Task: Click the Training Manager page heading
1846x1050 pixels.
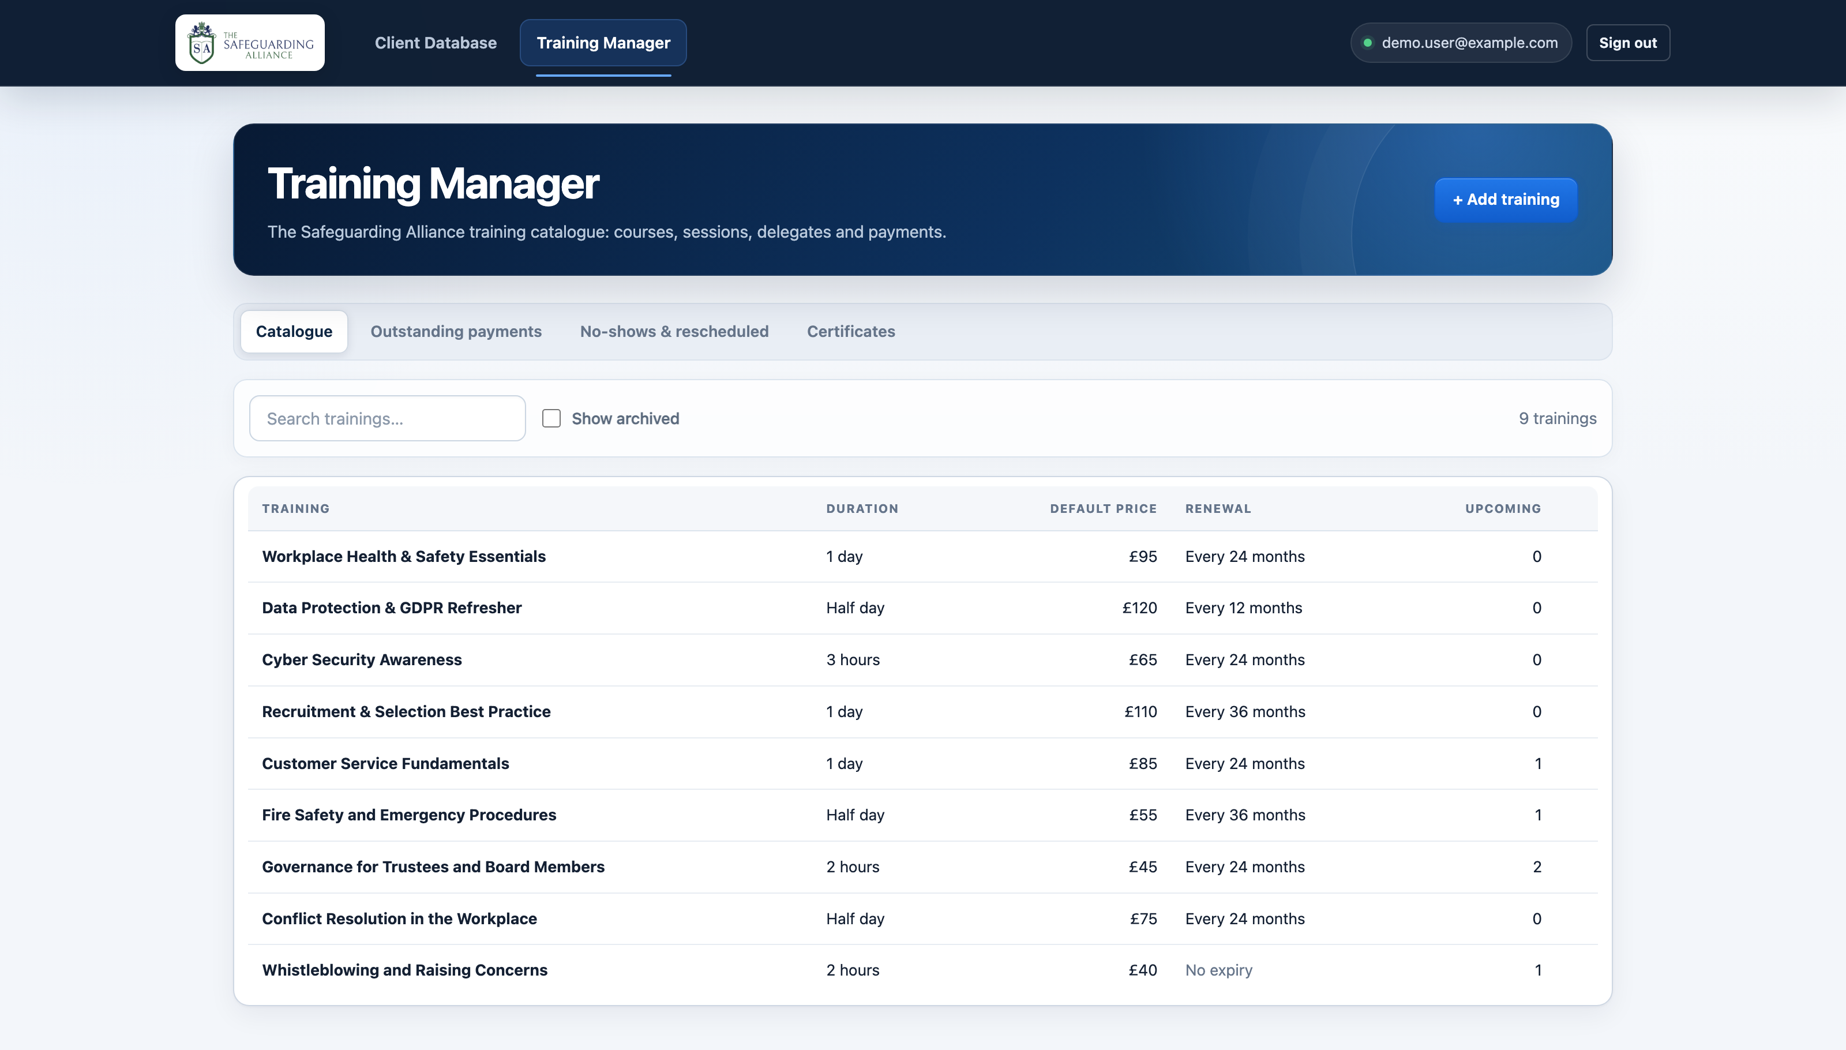Action: (x=433, y=183)
